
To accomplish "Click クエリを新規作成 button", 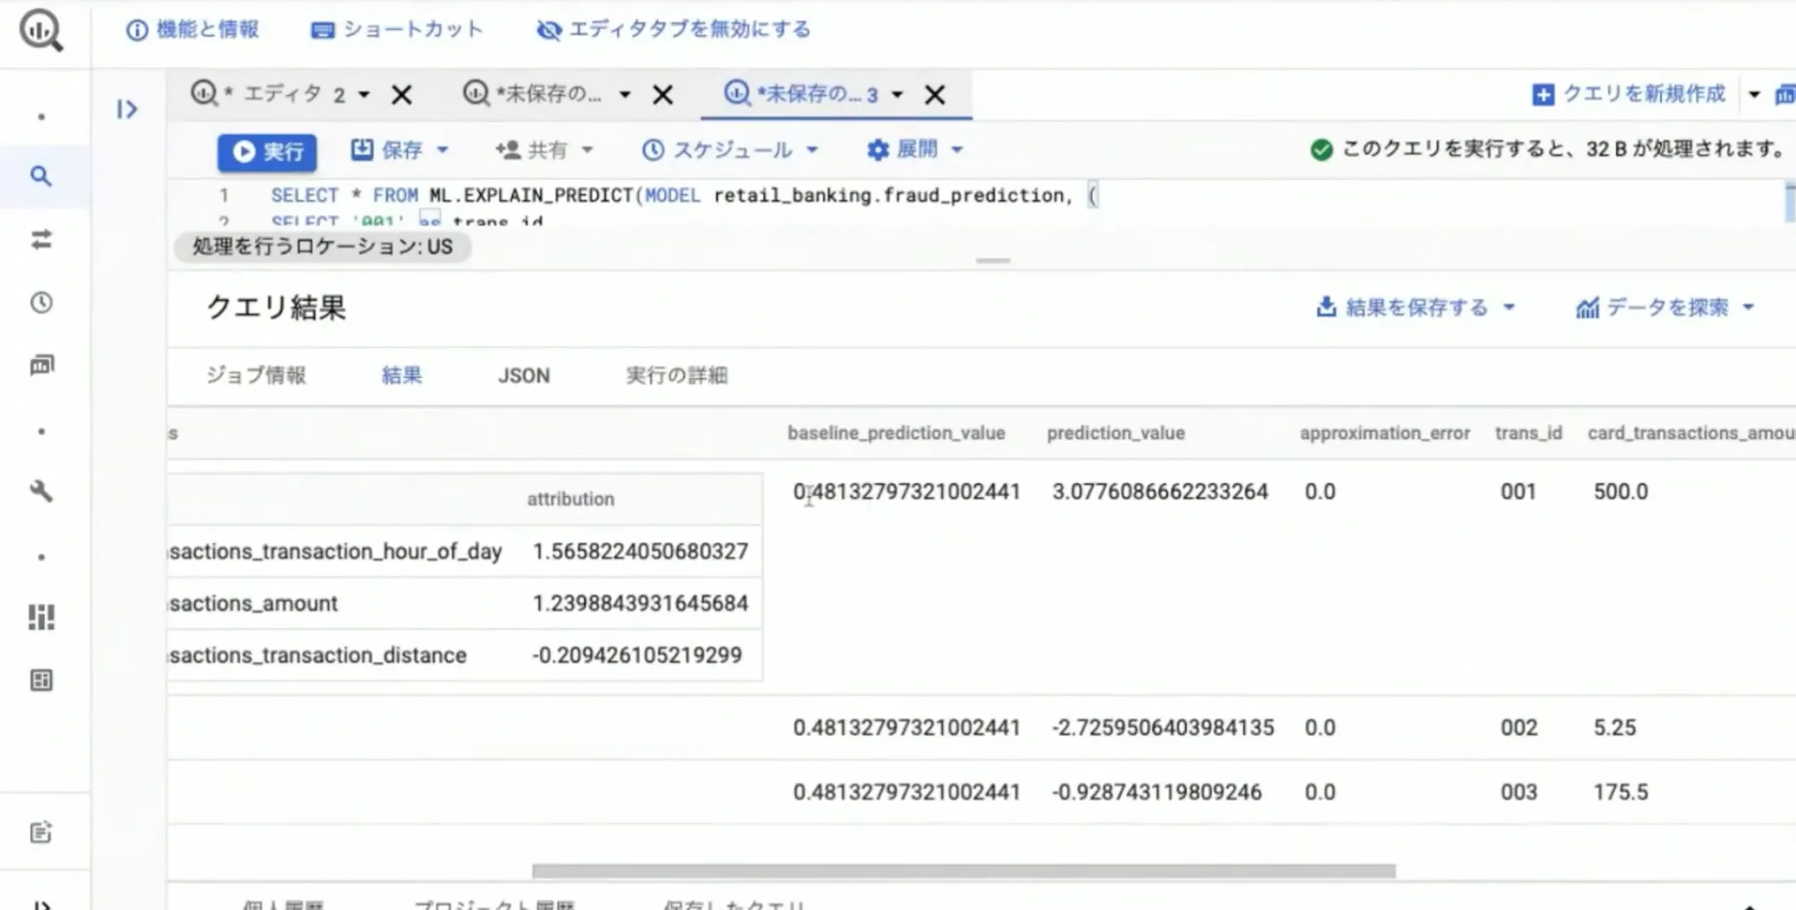I will pos(1629,94).
